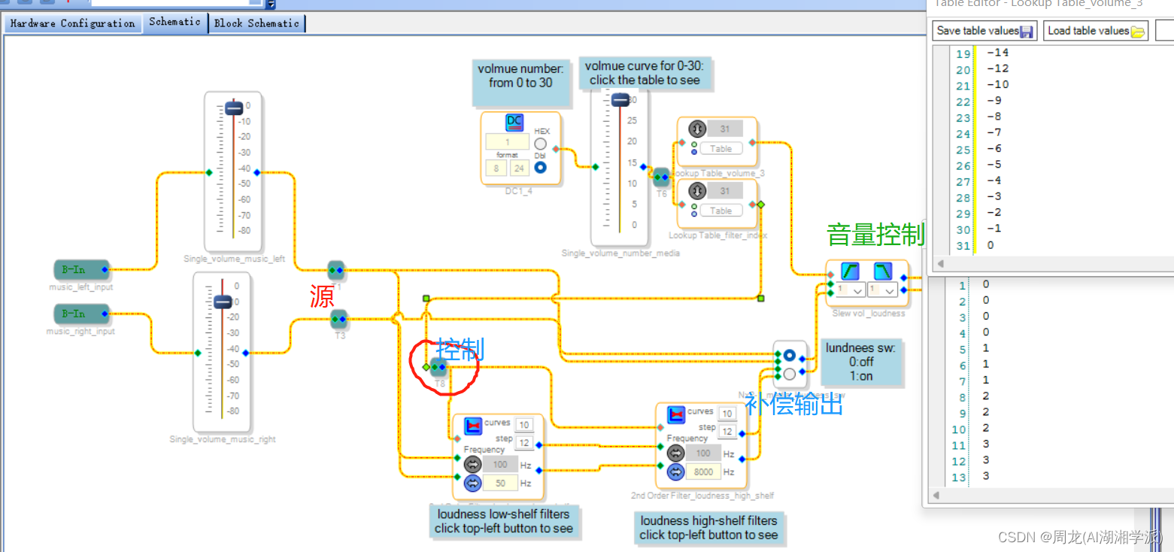This screenshot has height=552, width=1174.
Task: Select the T6 junction node
Action: point(661,177)
